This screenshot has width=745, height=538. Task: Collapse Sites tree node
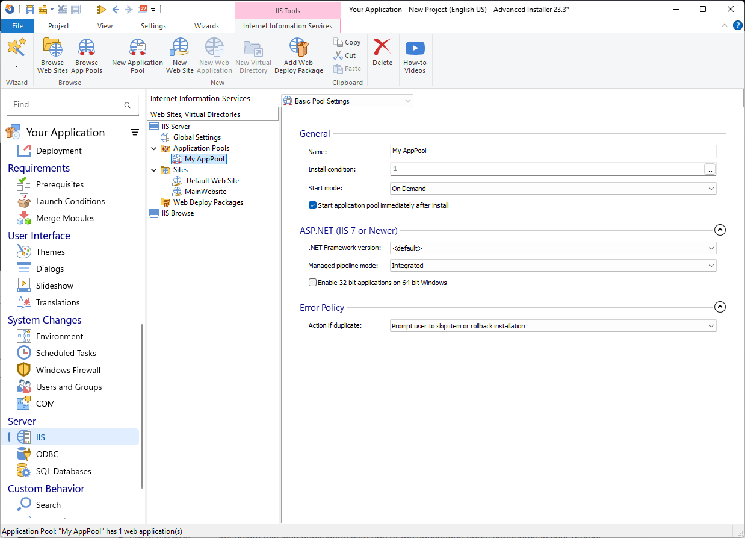click(154, 170)
